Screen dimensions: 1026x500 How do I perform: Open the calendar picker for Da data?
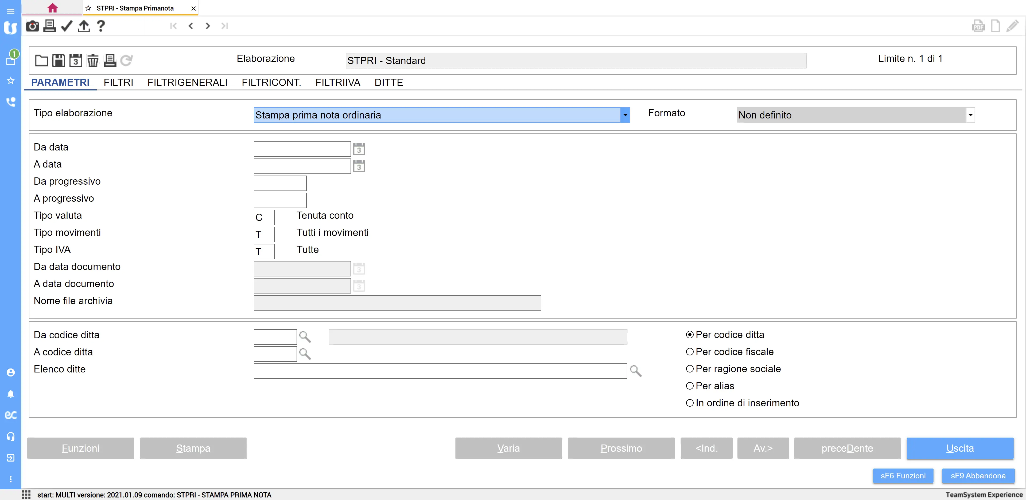[x=359, y=149]
